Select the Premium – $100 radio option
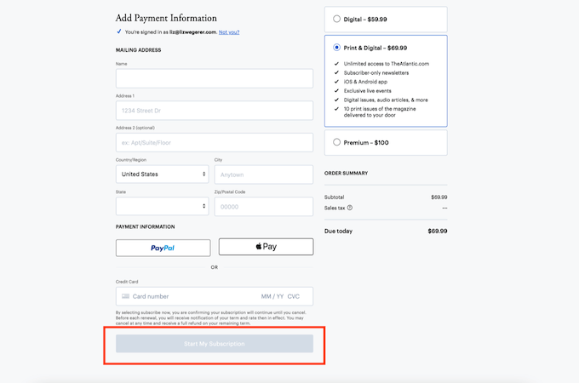The height and width of the screenshot is (383, 579). [336, 142]
